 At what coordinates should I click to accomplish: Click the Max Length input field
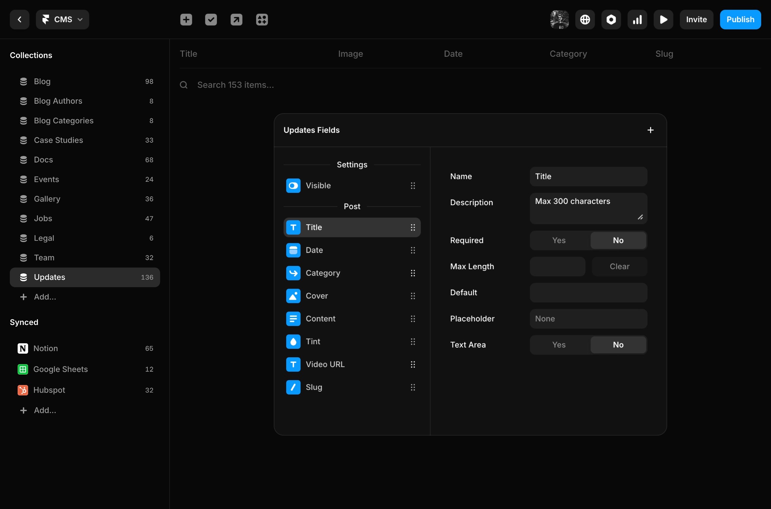(x=557, y=267)
